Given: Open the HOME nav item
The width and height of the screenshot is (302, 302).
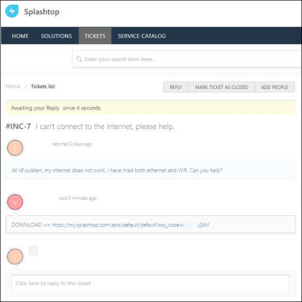Looking at the screenshot, I should click(x=20, y=36).
